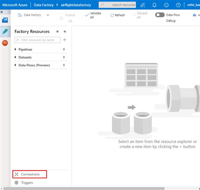Open Connections at panel bottom

coord(30,174)
